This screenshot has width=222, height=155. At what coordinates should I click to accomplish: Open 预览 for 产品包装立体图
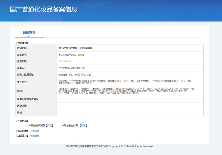(x=83, y=126)
